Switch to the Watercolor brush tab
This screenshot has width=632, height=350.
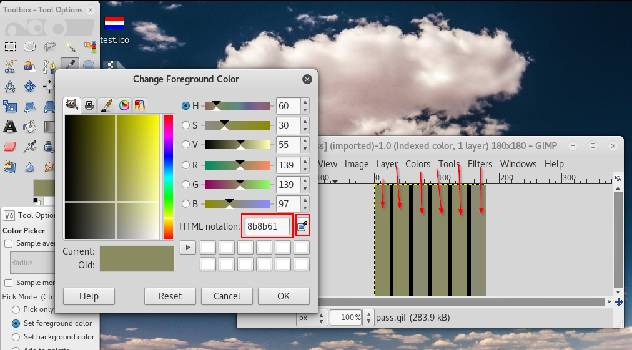(106, 105)
